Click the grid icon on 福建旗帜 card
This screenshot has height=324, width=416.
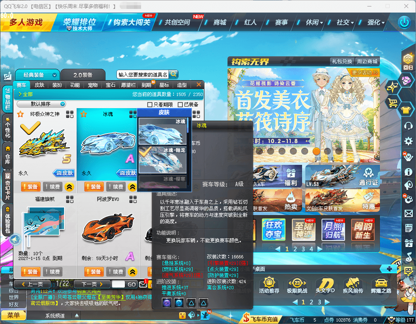click(x=70, y=199)
